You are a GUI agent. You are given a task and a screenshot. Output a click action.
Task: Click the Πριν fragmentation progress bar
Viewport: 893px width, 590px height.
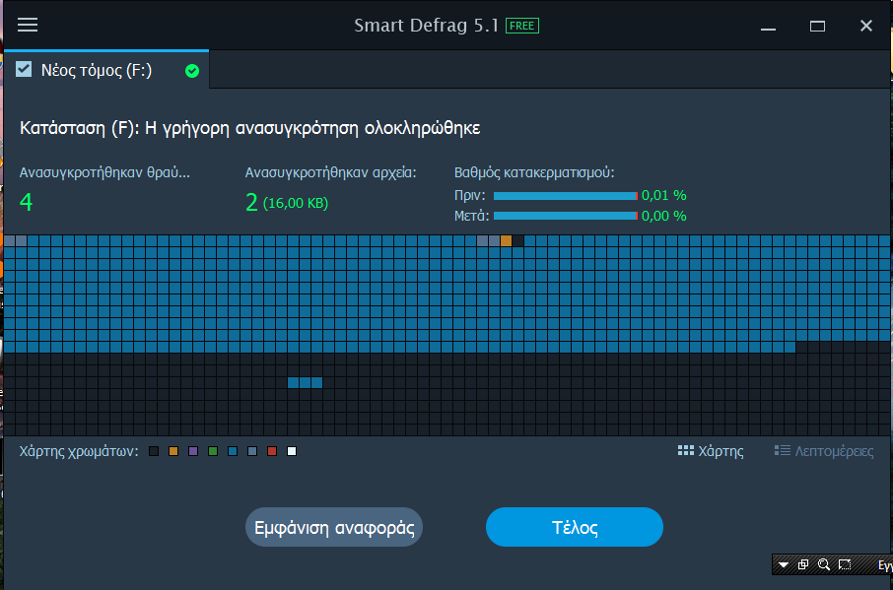[566, 196]
